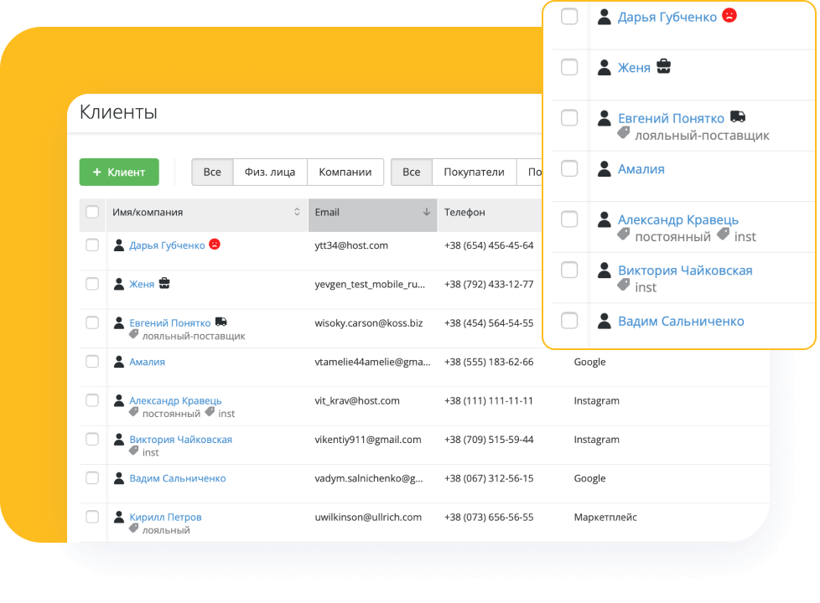Switch to Физ. лица filter tab
Screen dimensions: 820x603
pos(270,172)
